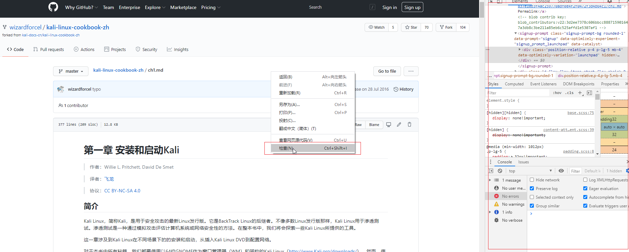
Task: Open the Code tab icon
Action: [10, 49]
